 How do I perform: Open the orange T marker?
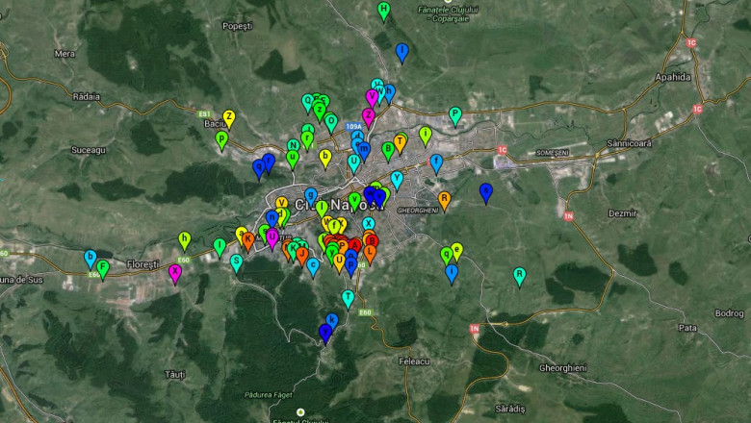click(400, 143)
